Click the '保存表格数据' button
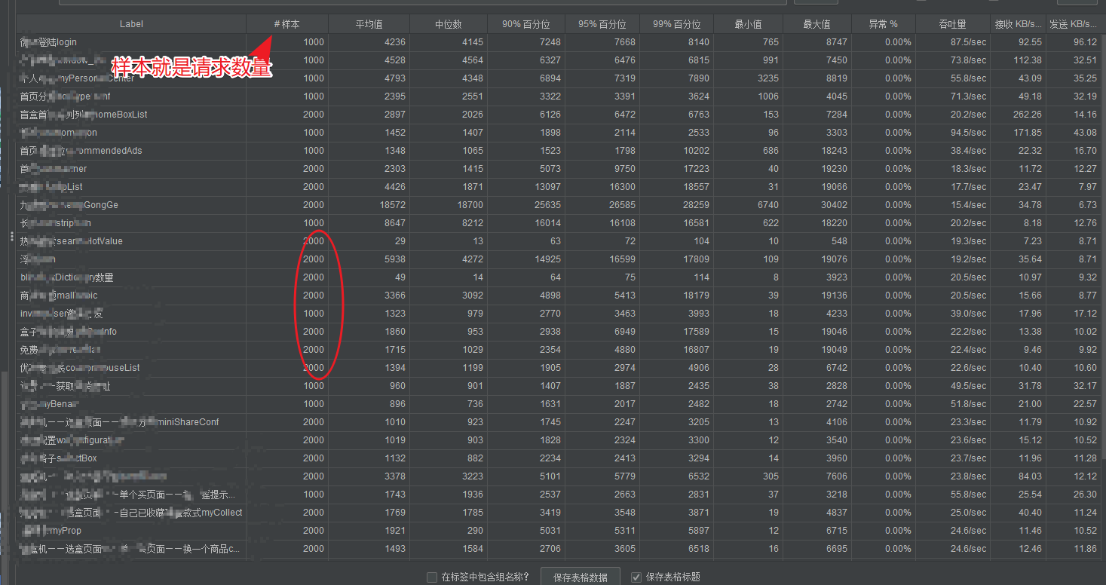Screen dimensions: 1106x585 click(x=581, y=577)
